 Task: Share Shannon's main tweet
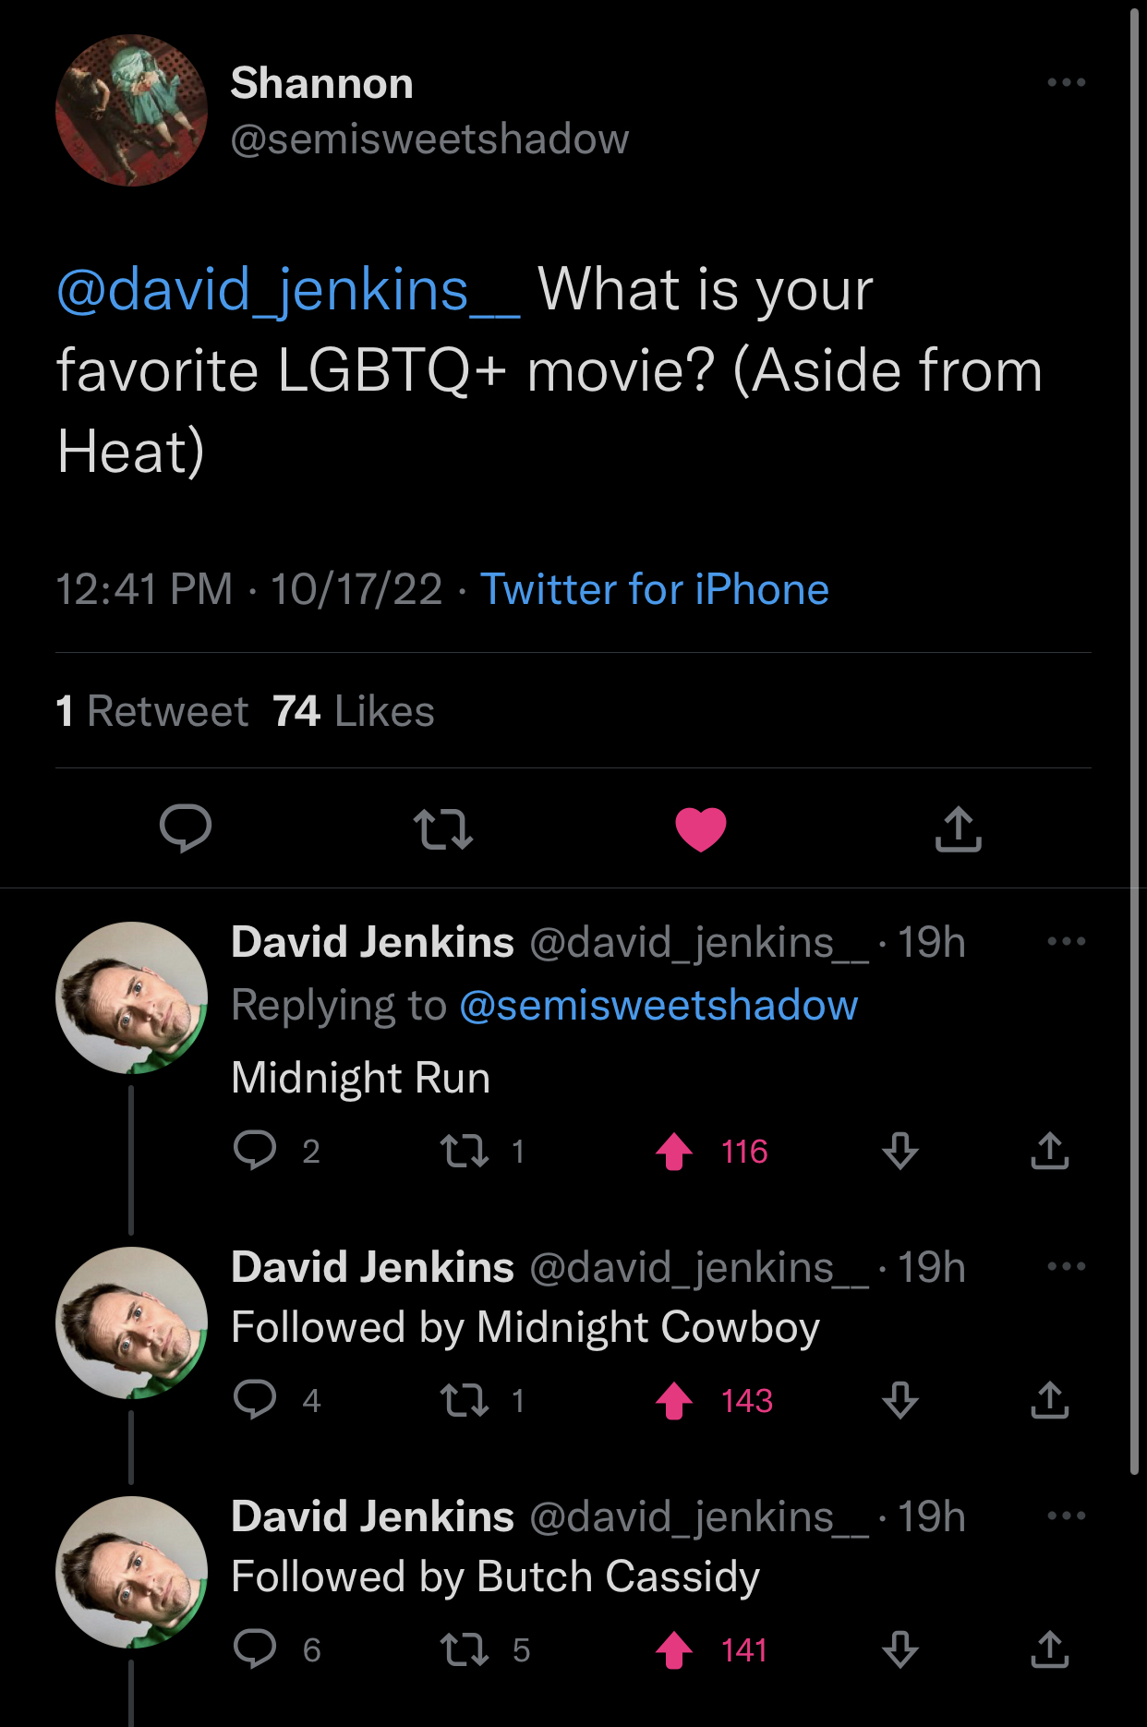(x=958, y=828)
